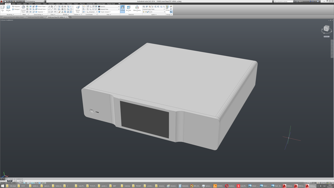
Task: Toggle the Culling selection option
Action: coord(122,9)
